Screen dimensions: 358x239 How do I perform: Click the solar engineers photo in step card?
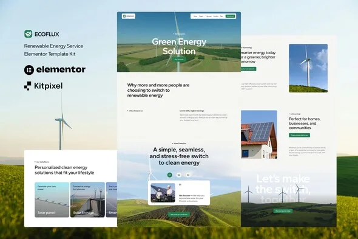point(163,193)
